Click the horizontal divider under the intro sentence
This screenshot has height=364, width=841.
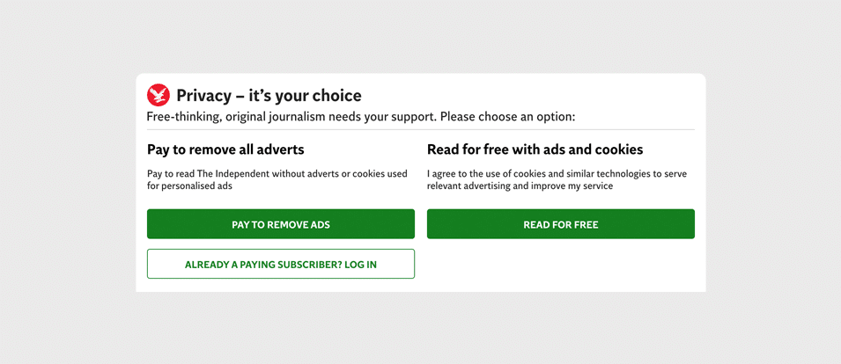click(421, 129)
